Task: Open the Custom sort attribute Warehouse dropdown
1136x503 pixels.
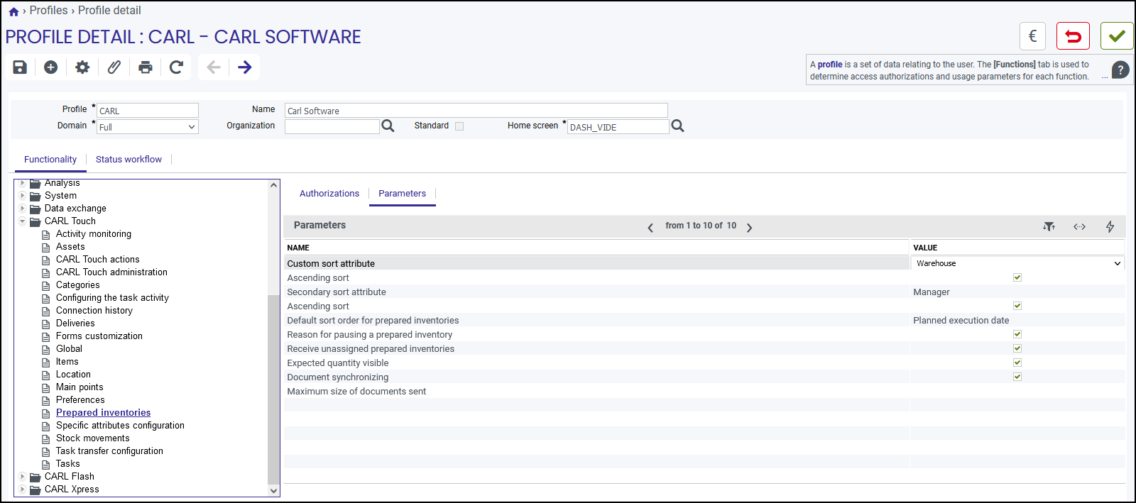Action: pyautogui.click(x=1018, y=263)
